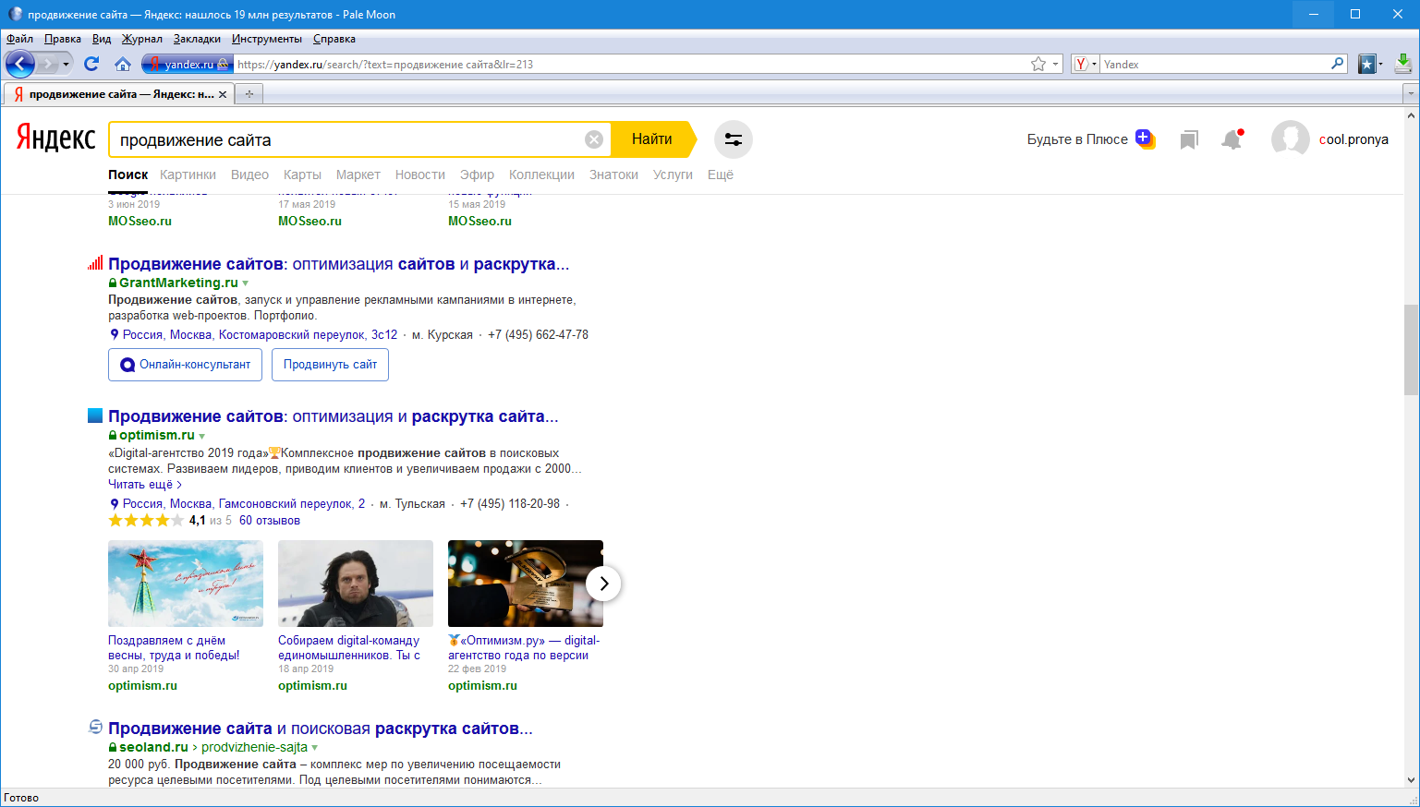The width and height of the screenshot is (1420, 807).
Task: Click the browser address bar URL
Action: click(x=628, y=64)
